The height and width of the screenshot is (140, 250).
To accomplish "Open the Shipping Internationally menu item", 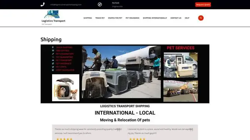I will point(155,18).
